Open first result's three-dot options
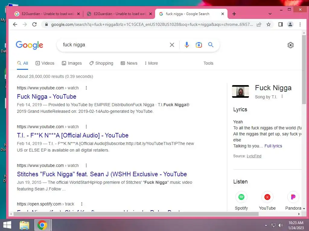The image size is (309, 231). click(86, 88)
